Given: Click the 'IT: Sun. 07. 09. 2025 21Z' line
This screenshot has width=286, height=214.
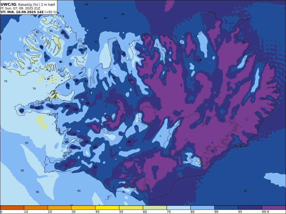Looking at the screenshot, I should 20,8.
